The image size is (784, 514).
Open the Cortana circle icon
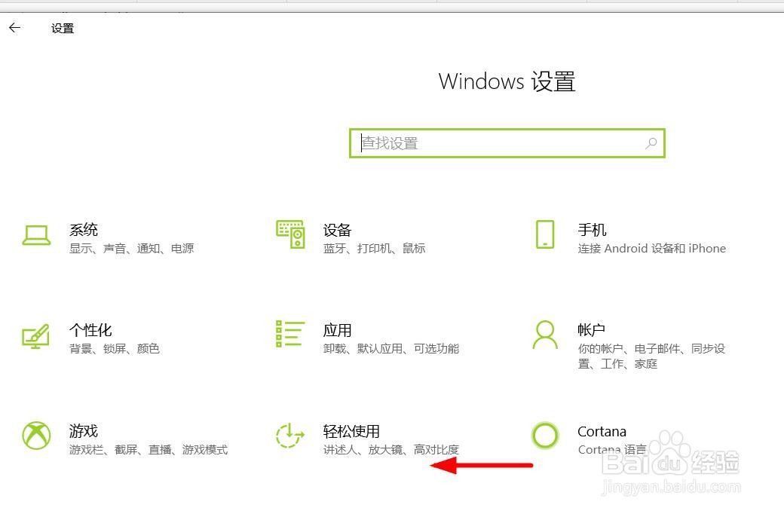(545, 436)
